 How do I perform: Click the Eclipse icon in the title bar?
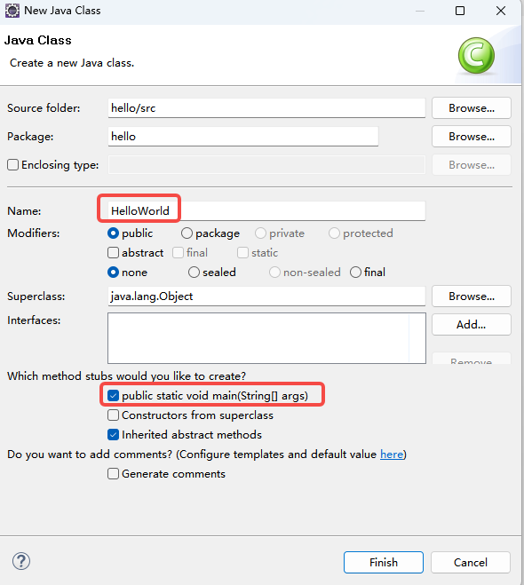[x=12, y=11]
